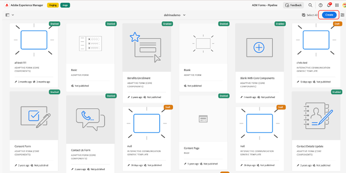Open the Content Page thumbnail
346x173 pixels.
click(x=203, y=119)
